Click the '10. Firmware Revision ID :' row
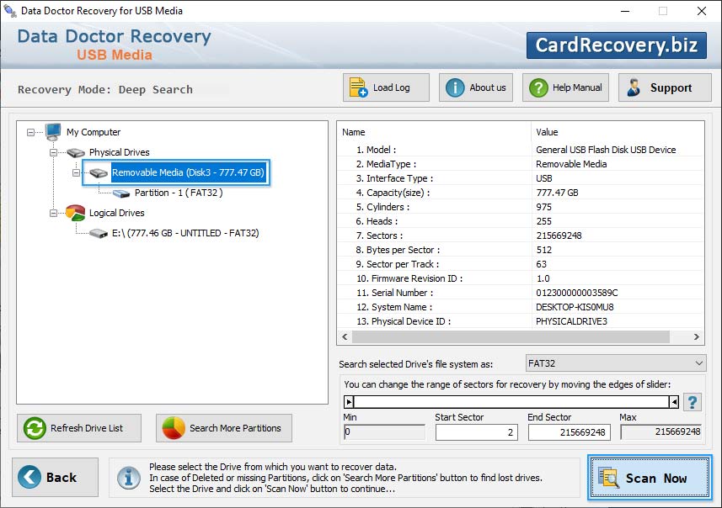Screen dimensions: 722x508 pyautogui.click(x=521, y=278)
